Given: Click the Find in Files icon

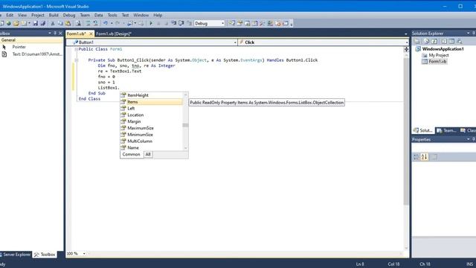Looking at the screenshot, I should coord(78,23).
